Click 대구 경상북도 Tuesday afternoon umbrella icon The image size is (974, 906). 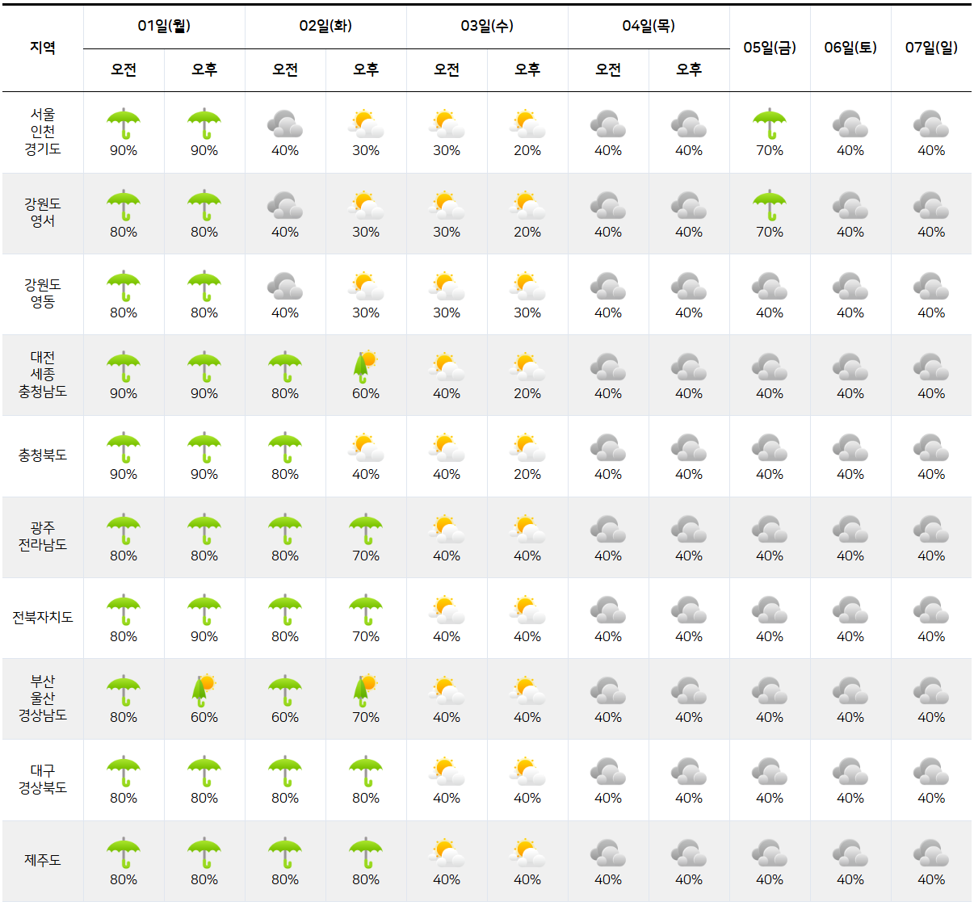(x=366, y=772)
